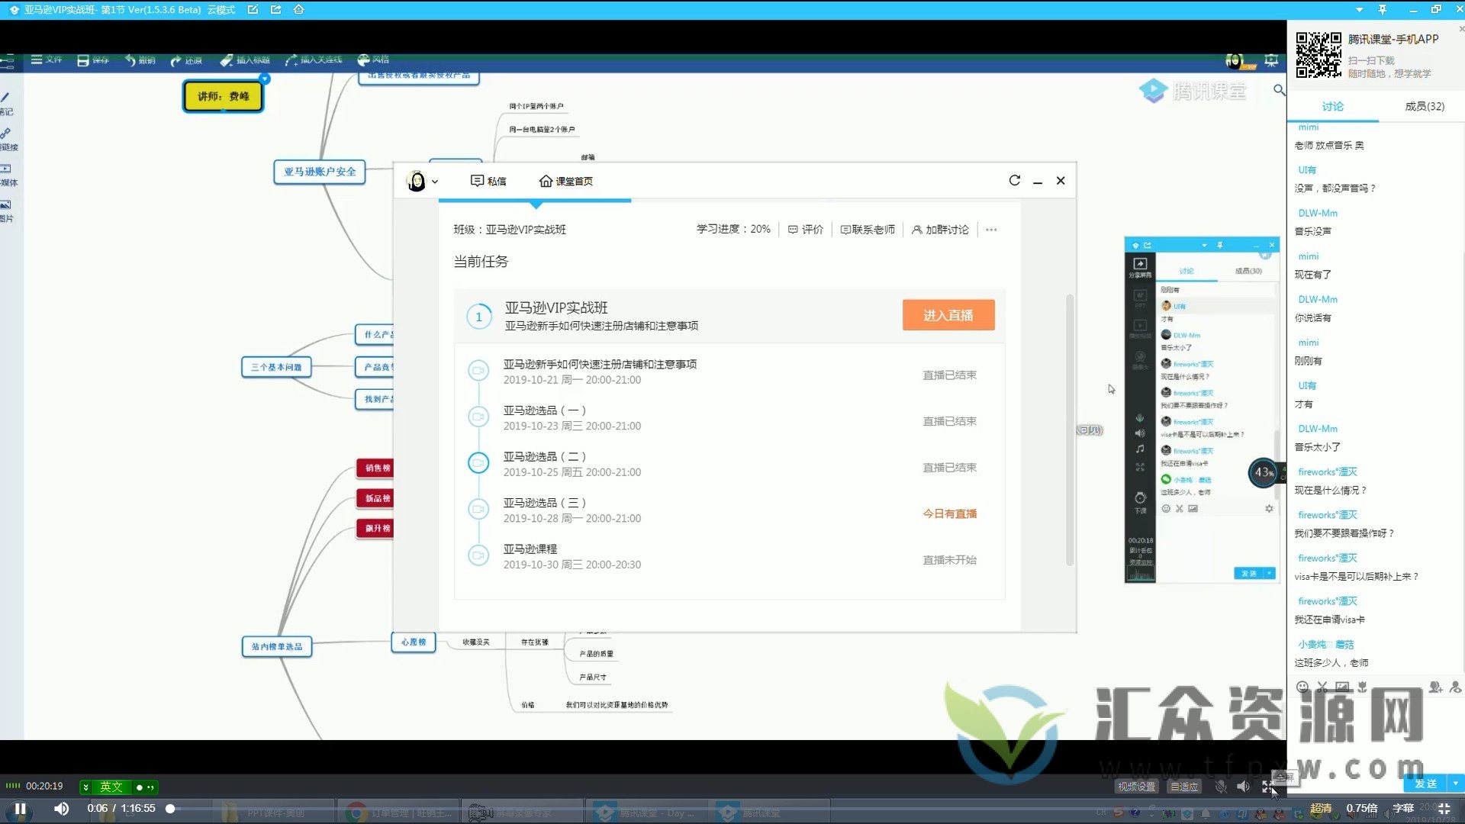Image resolution: width=1465 pixels, height=824 pixels.
Task: Select the 插入标题 (Insert Title) icon
Action: [245, 60]
